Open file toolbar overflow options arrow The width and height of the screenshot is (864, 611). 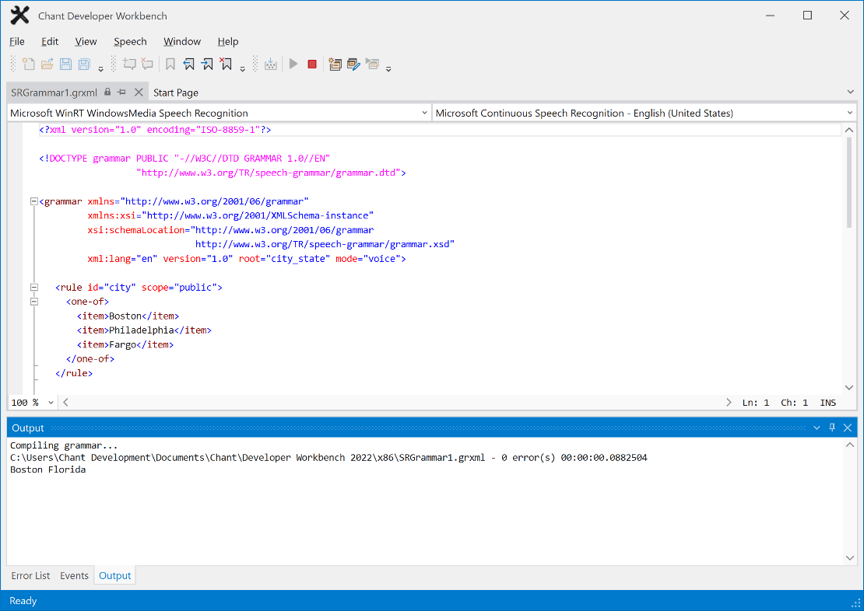pos(101,69)
